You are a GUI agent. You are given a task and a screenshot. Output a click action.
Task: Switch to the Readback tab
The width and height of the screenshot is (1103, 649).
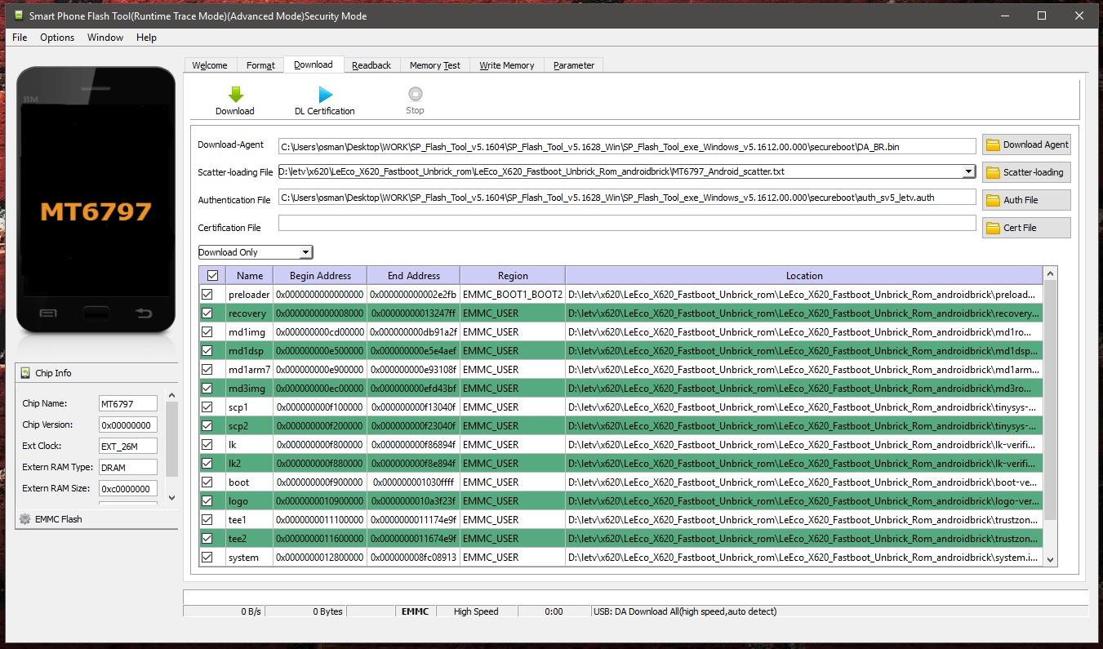tap(371, 65)
